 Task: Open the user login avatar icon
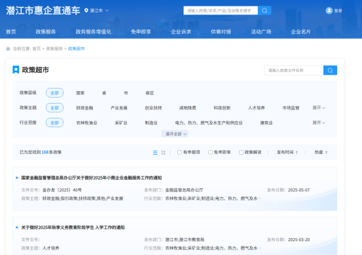[329, 10]
